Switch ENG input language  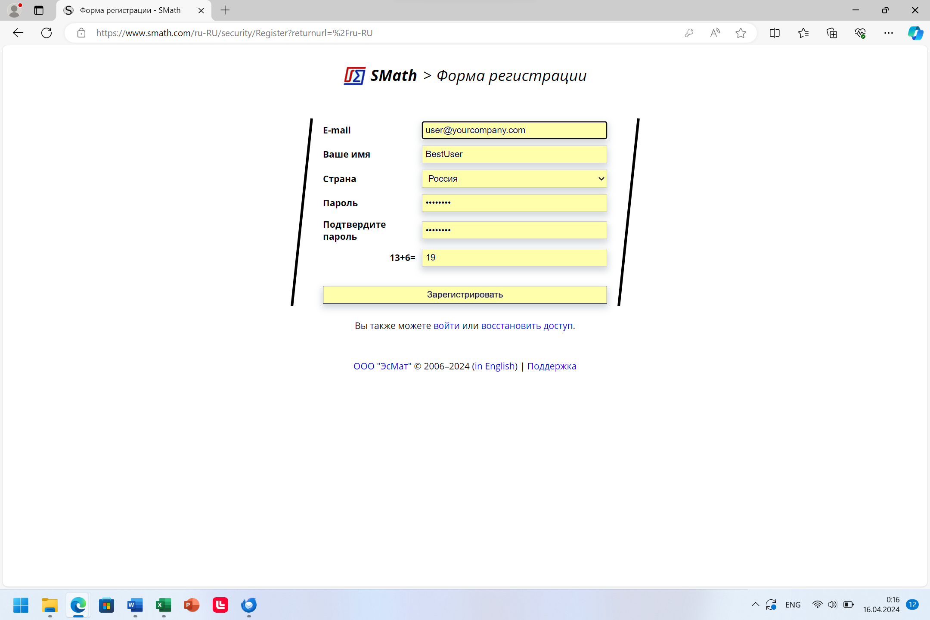[793, 604]
